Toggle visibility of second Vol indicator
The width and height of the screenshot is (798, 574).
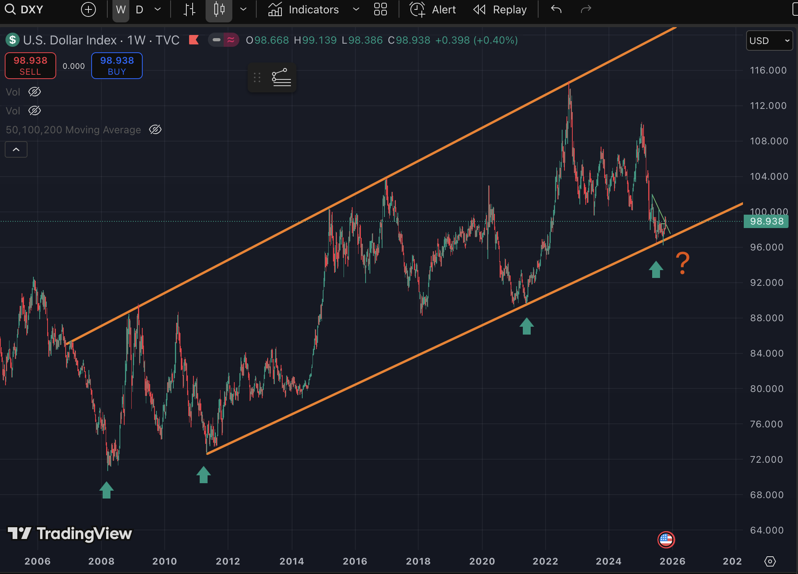click(35, 111)
